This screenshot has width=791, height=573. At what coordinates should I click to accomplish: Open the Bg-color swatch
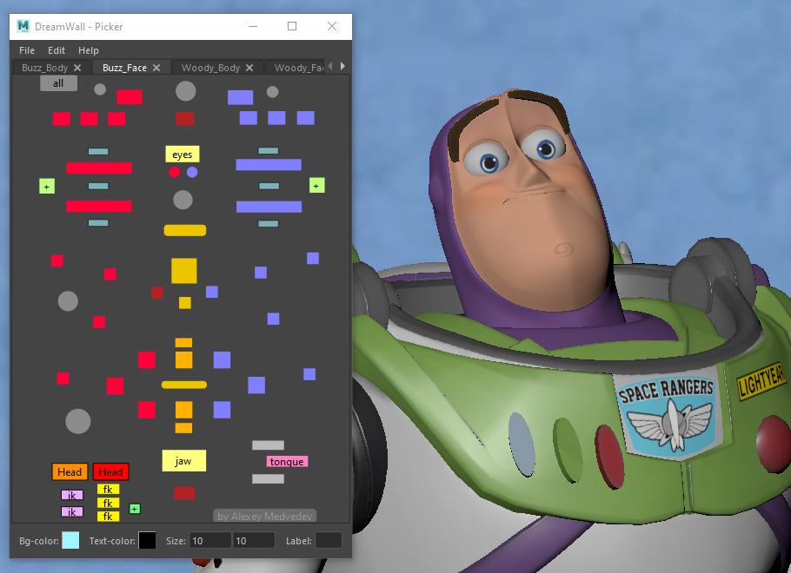point(70,540)
